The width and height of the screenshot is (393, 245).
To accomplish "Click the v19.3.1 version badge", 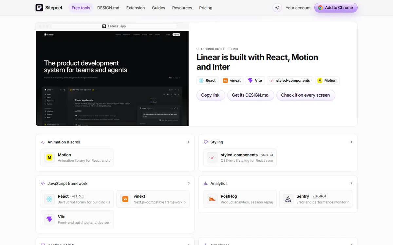I will click(x=78, y=196).
